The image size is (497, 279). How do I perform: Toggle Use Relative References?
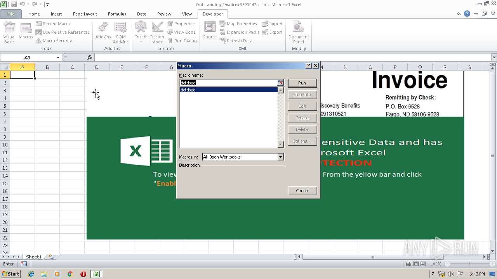pos(63,32)
